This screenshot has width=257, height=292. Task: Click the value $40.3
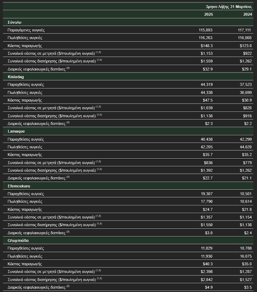[x=208, y=264]
